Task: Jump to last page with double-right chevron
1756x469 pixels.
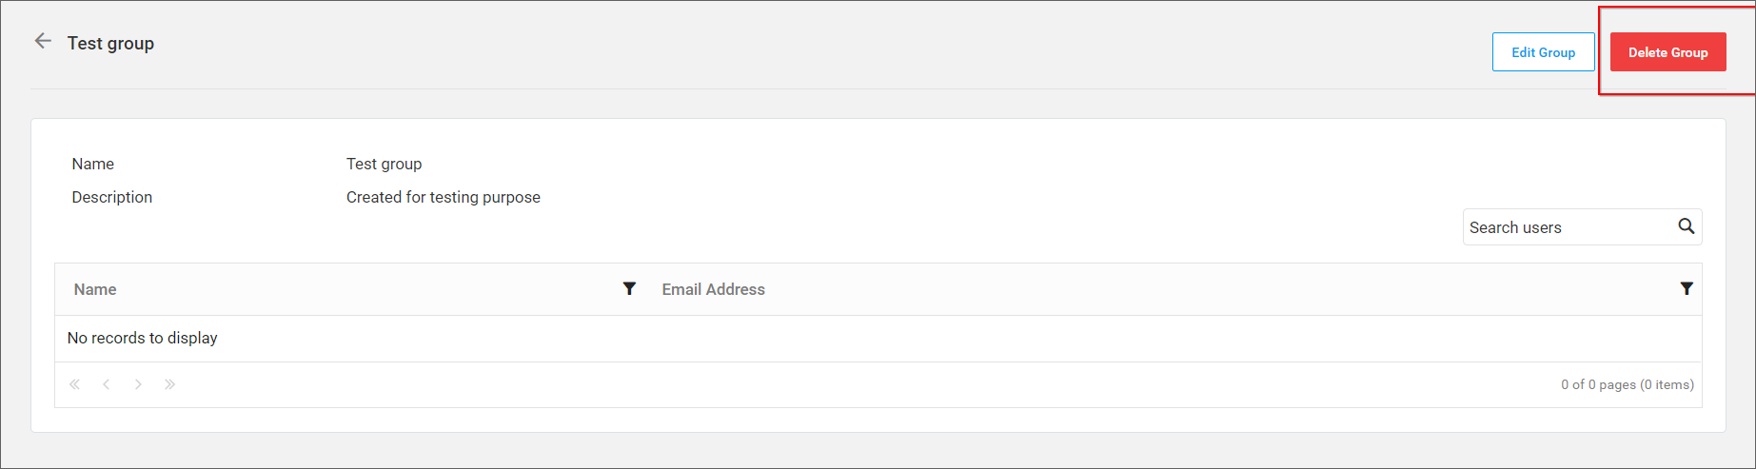Action: pos(169,384)
